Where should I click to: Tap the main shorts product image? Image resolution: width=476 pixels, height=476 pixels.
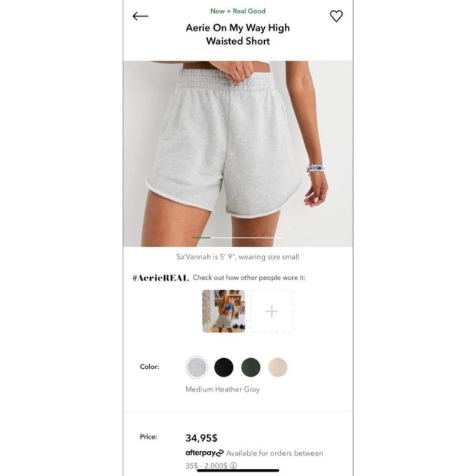(238, 154)
